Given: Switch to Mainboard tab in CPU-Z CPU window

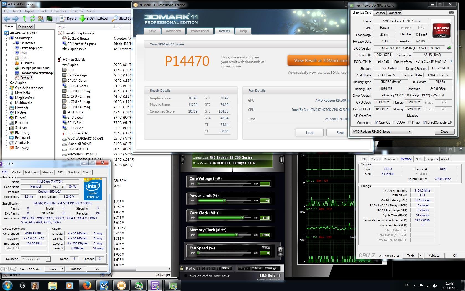Looking at the screenshot, I should (32, 172).
